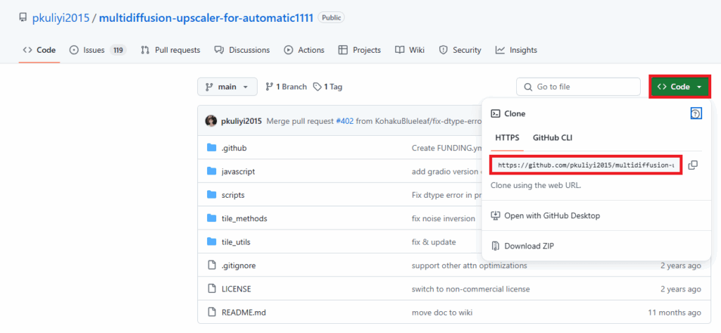The height and width of the screenshot is (333, 721).
Task: Click the terminal icon beside Clone heading
Action: point(496,113)
